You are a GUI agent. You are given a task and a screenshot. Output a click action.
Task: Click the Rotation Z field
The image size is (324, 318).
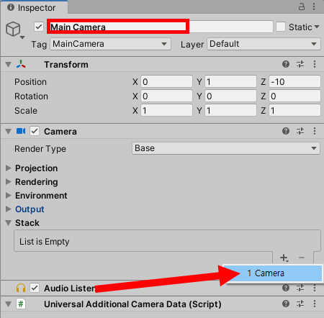click(294, 96)
